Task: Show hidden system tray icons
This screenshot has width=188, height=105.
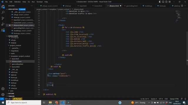Action: (x=149, y=103)
